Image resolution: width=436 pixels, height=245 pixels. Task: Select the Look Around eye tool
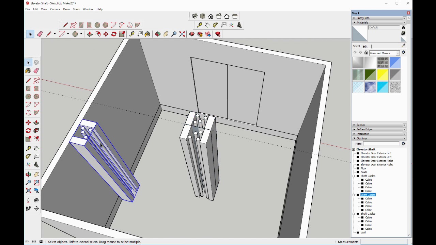pos(36,200)
